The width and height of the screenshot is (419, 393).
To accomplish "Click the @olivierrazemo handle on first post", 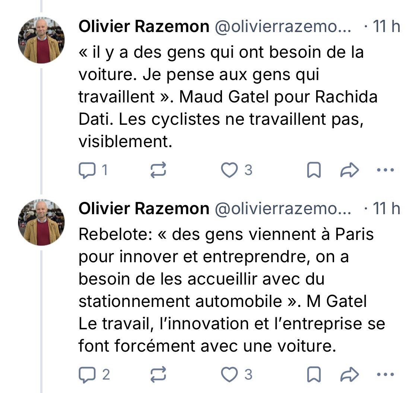I will tap(283, 27).
